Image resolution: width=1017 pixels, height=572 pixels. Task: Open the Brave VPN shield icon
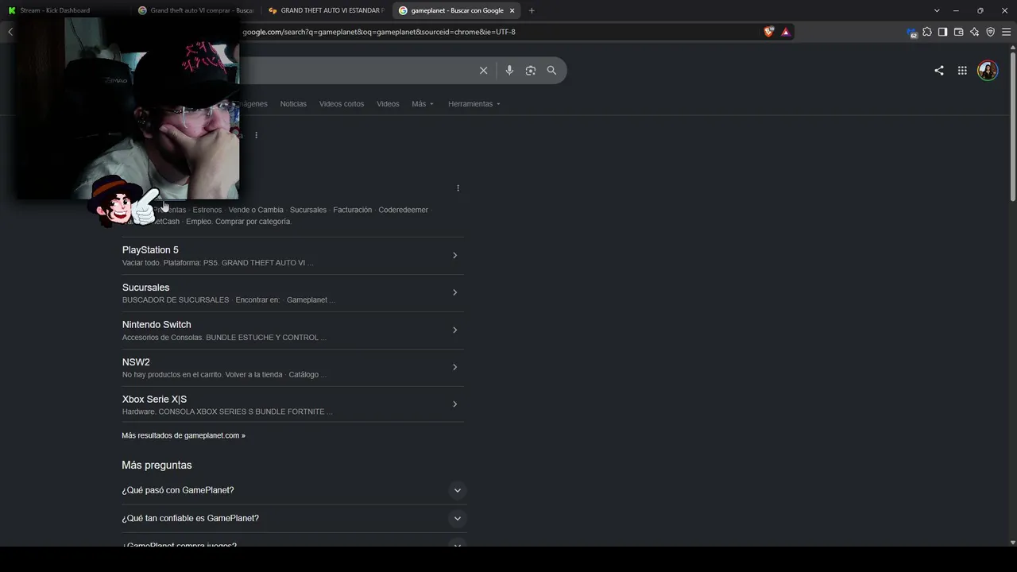click(990, 32)
